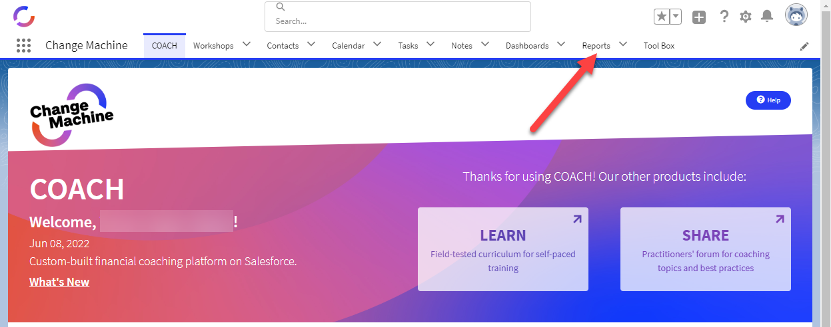Open the Notes tab

click(x=462, y=46)
